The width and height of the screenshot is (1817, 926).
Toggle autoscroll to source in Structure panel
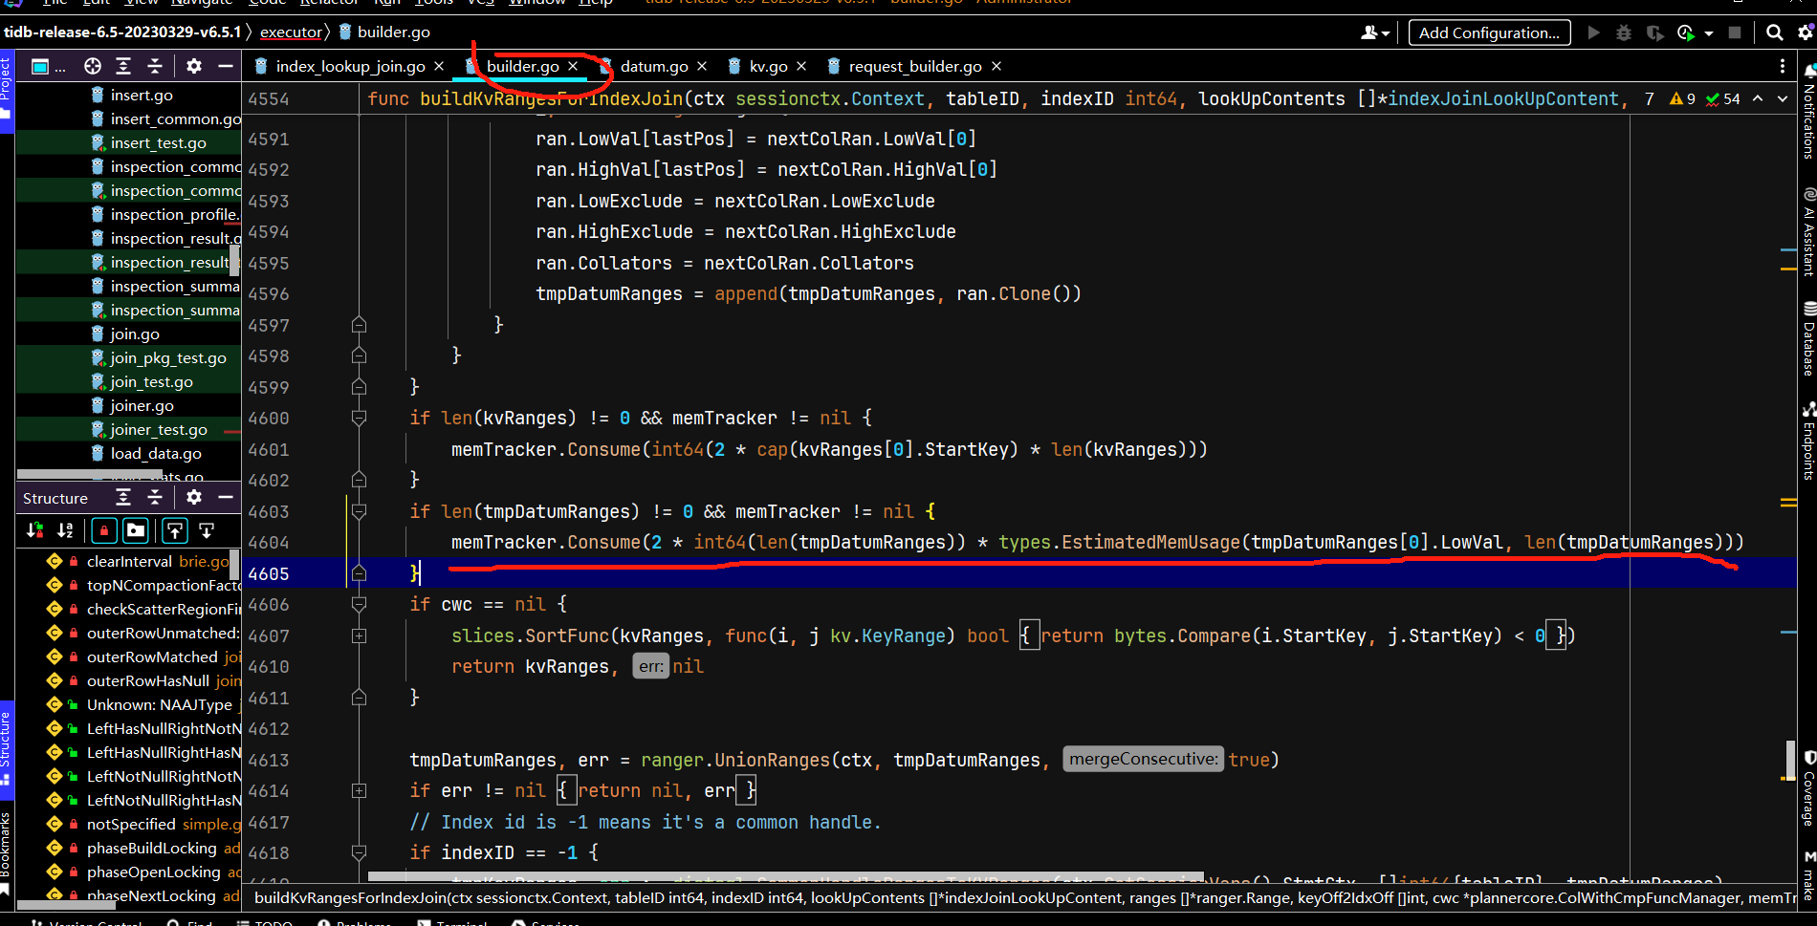tap(175, 530)
